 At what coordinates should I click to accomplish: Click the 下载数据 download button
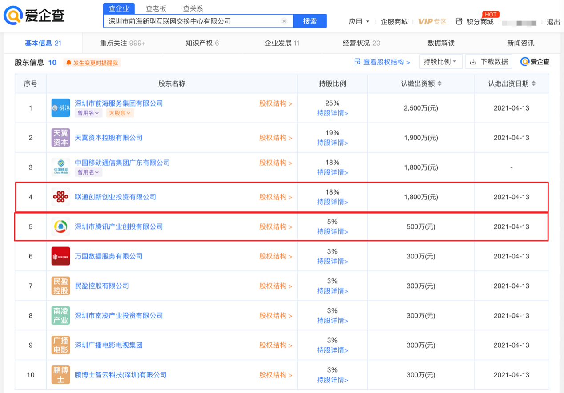pyautogui.click(x=489, y=62)
